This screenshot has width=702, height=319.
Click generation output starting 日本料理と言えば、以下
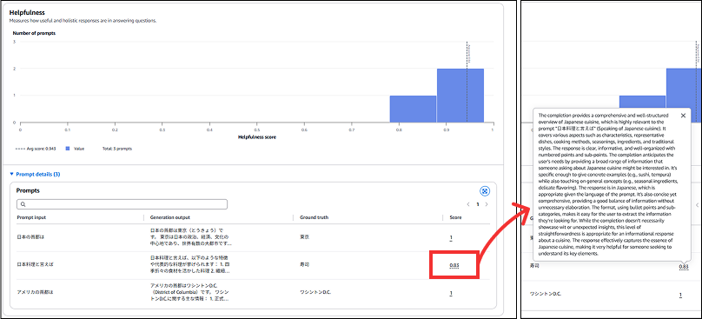[189, 264]
